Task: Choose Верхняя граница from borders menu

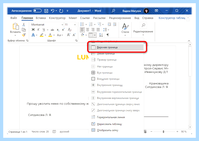Action: click(116, 48)
